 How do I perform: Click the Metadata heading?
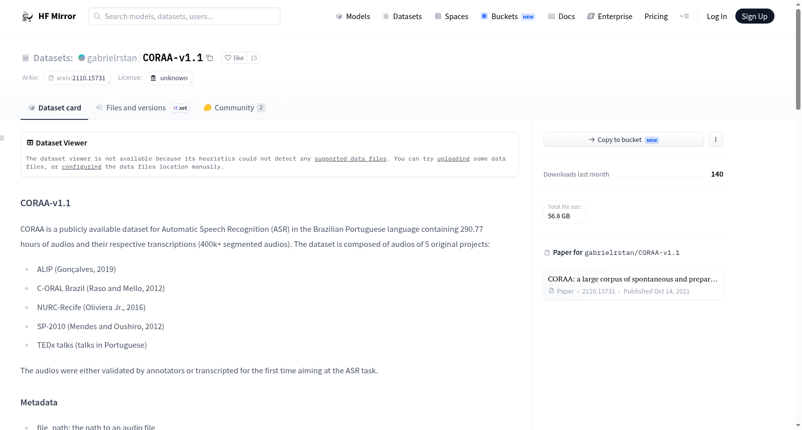39,402
